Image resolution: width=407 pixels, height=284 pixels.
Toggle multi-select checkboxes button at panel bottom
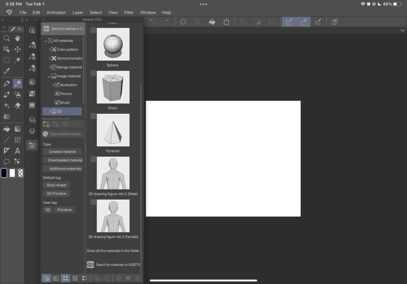tap(46, 278)
